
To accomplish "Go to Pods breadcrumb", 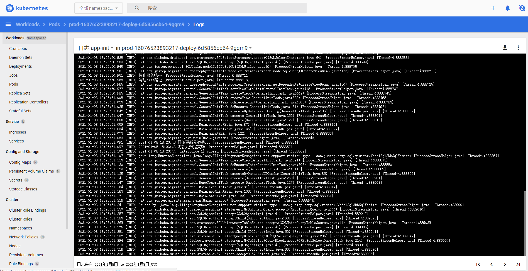I will coord(54,25).
